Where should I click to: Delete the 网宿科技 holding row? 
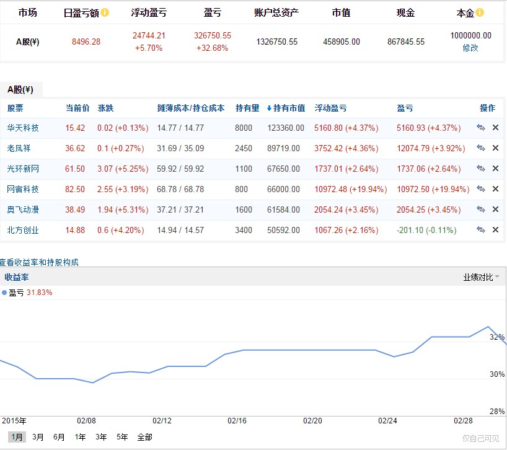coord(495,188)
